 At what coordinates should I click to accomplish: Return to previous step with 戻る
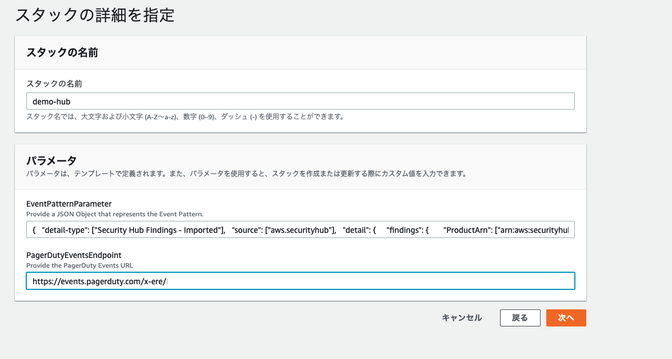pyautogui.click(x=520, y=318)
